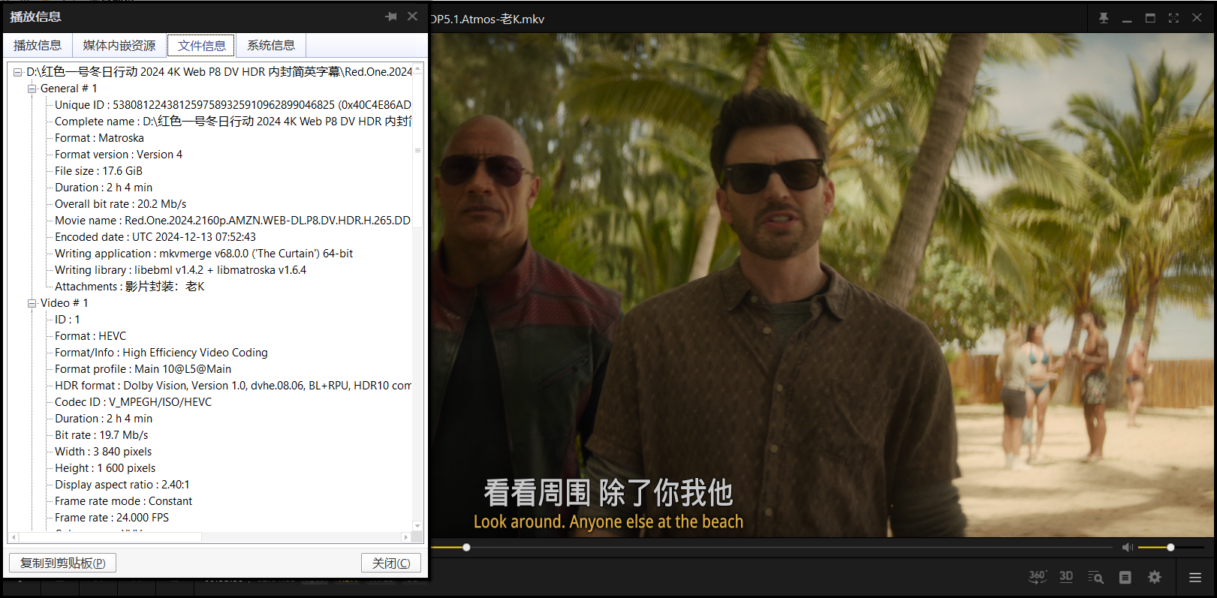This screenshot has height=598, width=1217.
Task: Select 'Encoded date' row
Action: pos(155,237)
